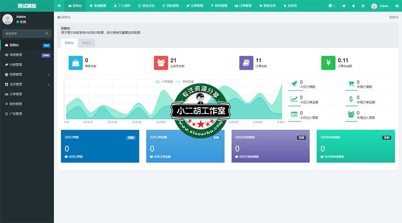Click the green ¥ 订单总金额 icon
402x223 pixels.
pos(328,63)
